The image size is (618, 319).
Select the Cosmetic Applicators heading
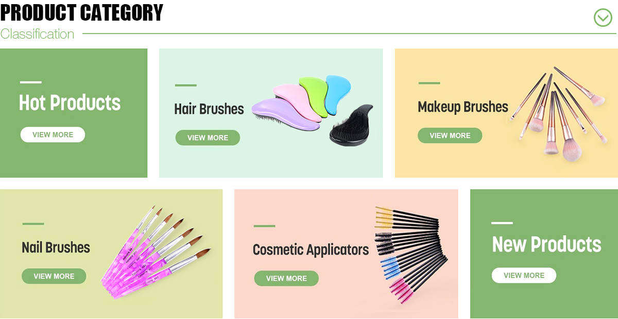311,250
